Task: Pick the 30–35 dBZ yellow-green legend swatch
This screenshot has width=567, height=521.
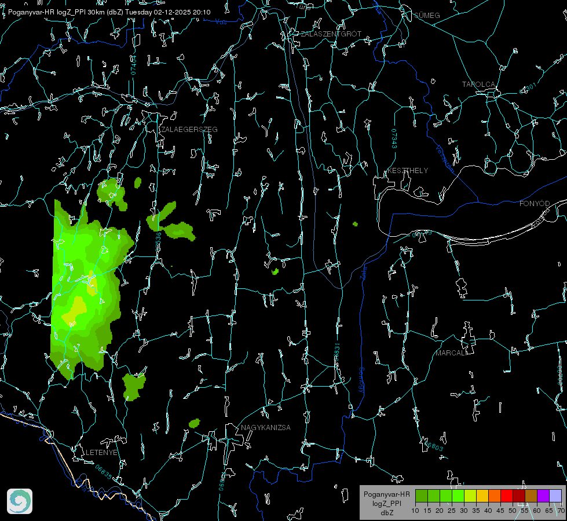Action: click(x=470, y=496)
